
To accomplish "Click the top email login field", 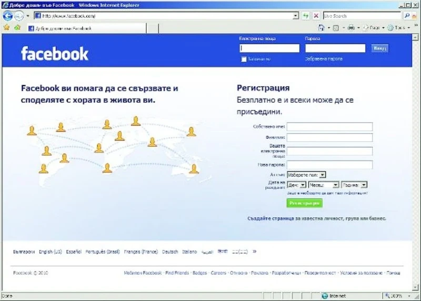I will [x=269, y=48].
